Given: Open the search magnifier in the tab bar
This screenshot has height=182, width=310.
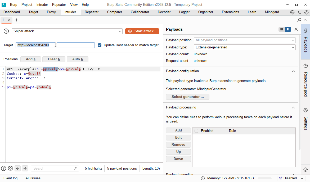Looking at the screenshot, I should click(299, 20).
